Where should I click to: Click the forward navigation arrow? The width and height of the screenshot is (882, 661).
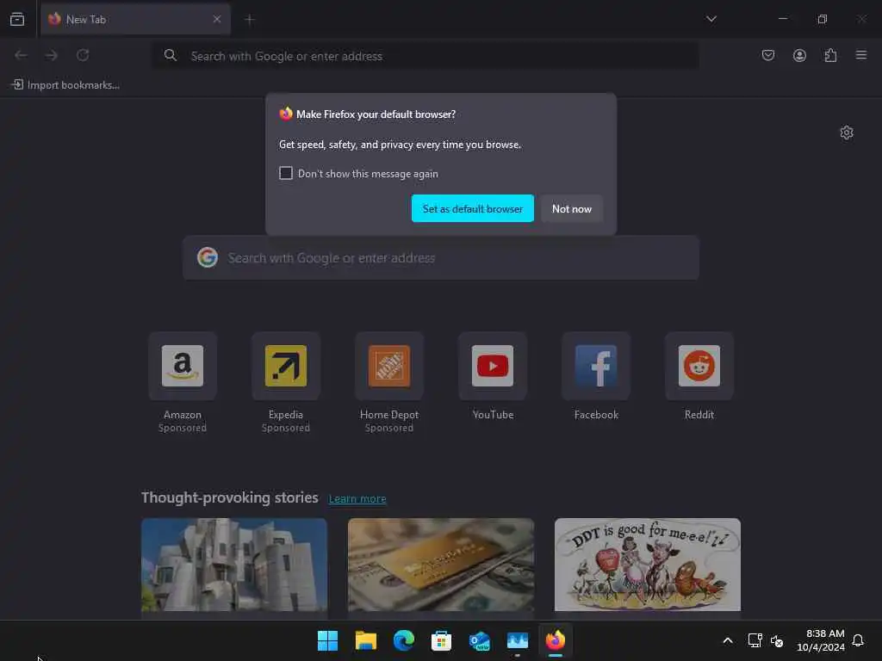[51, 55]
